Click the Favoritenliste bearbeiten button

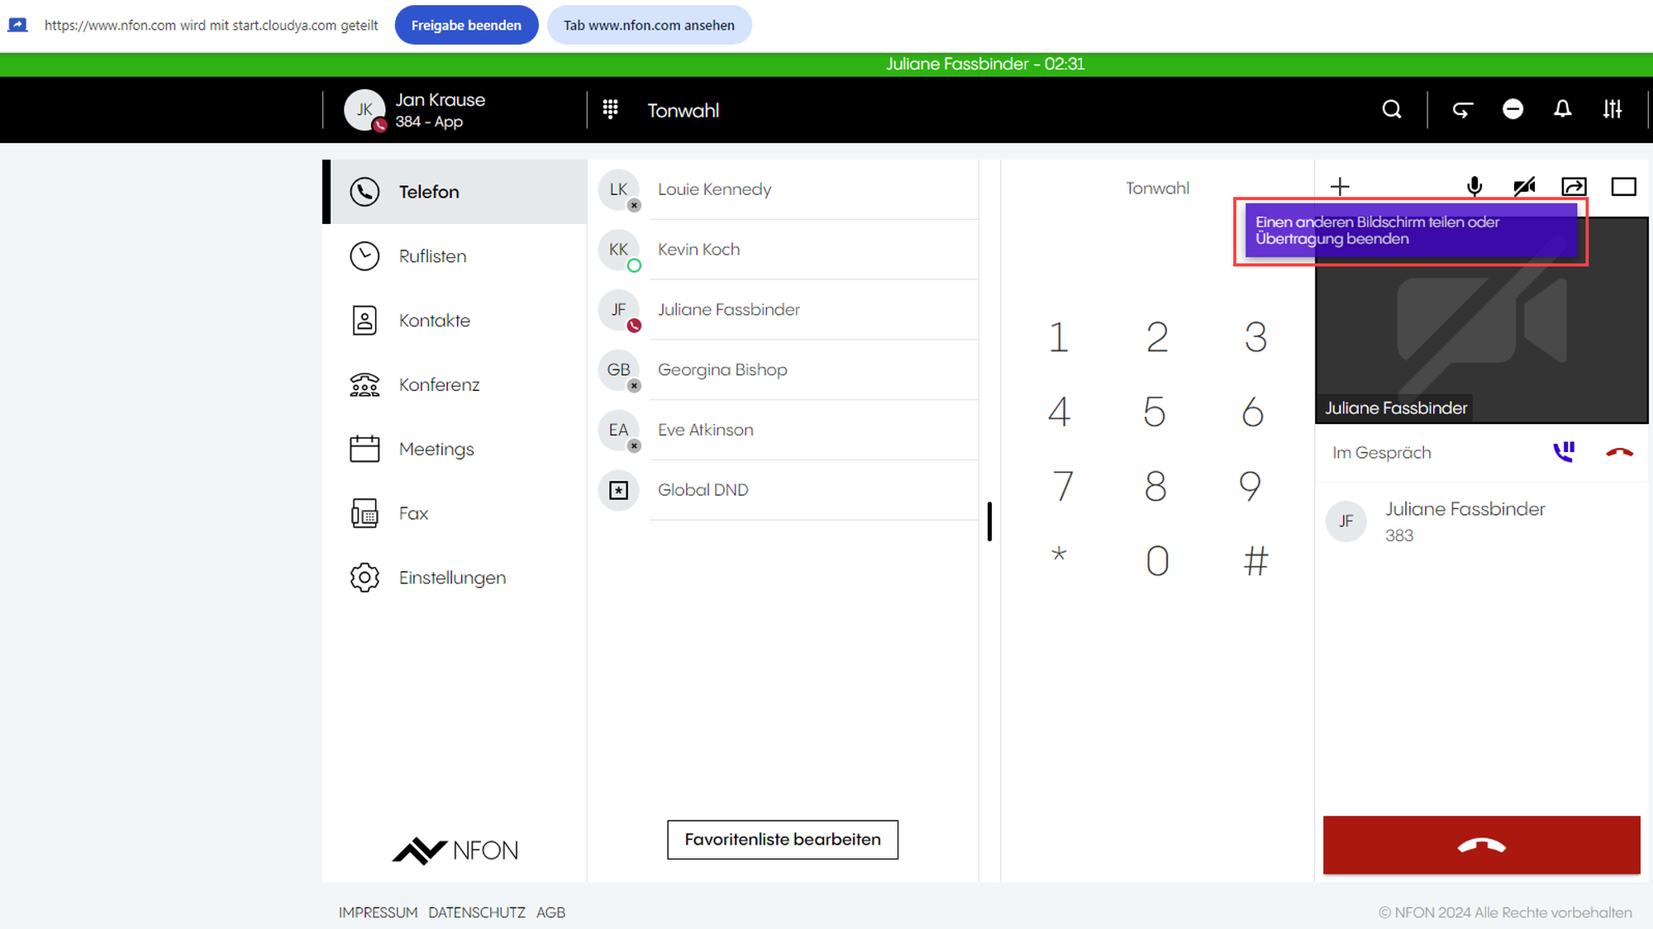782,840
